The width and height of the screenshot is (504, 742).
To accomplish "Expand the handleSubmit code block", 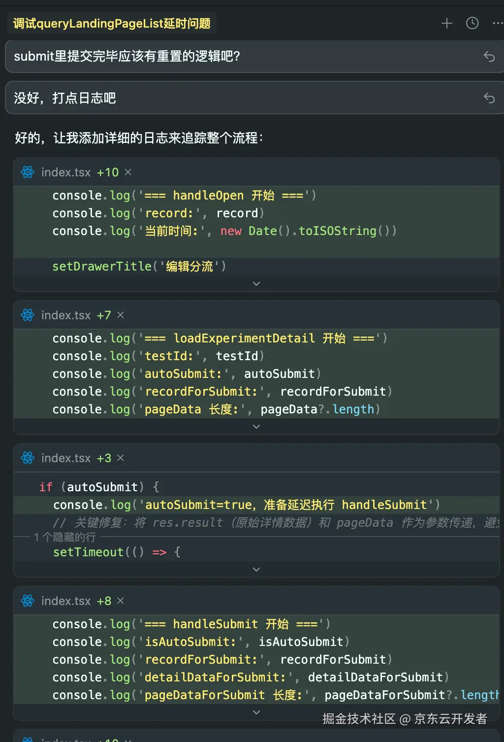I will [x=256, y=712].
